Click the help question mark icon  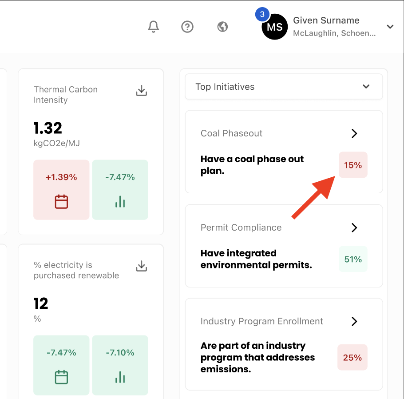187,27
